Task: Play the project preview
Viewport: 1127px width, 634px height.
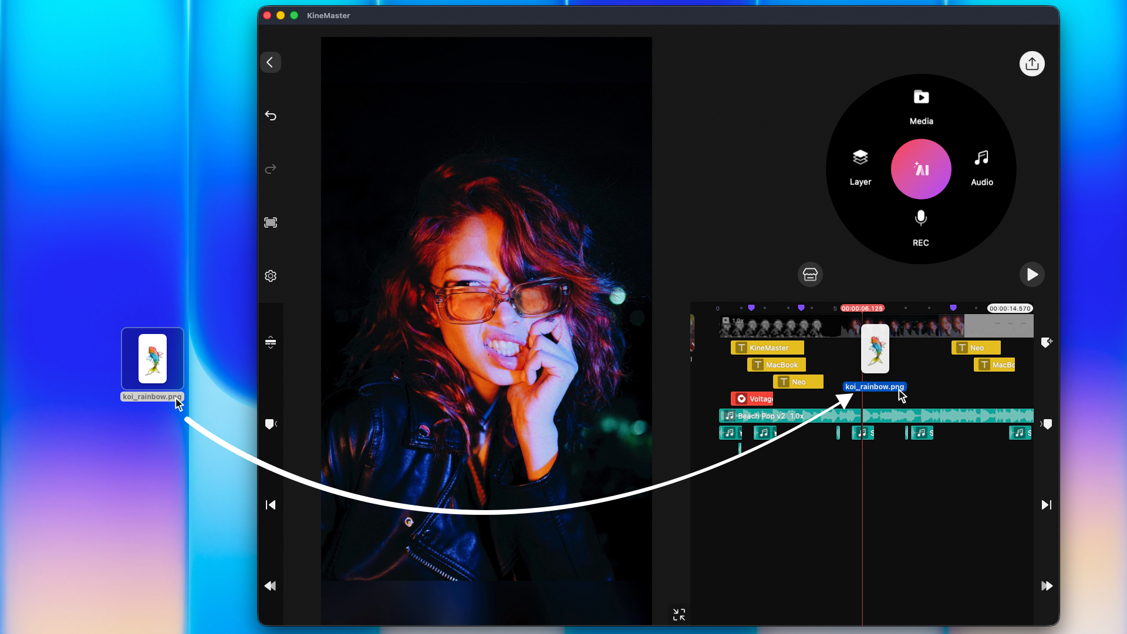Action: [x=1031, y=274]
